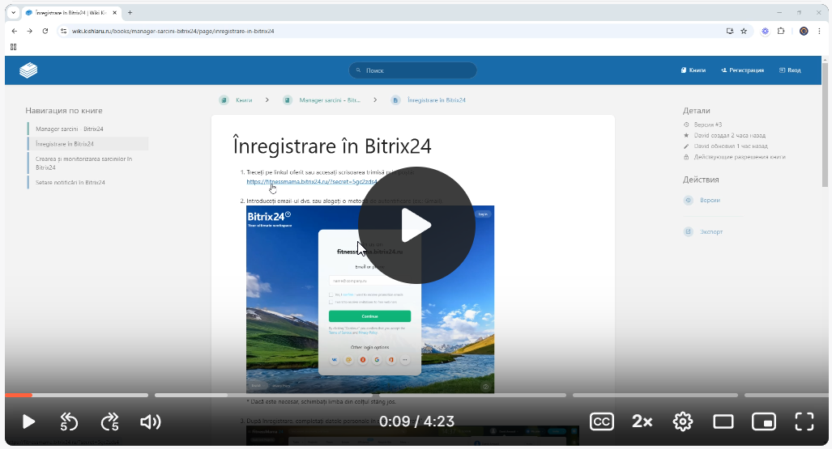Screen dimensions: 832x449
Task: Click the Версия #3 detail entry
Action: pos(703,125)
